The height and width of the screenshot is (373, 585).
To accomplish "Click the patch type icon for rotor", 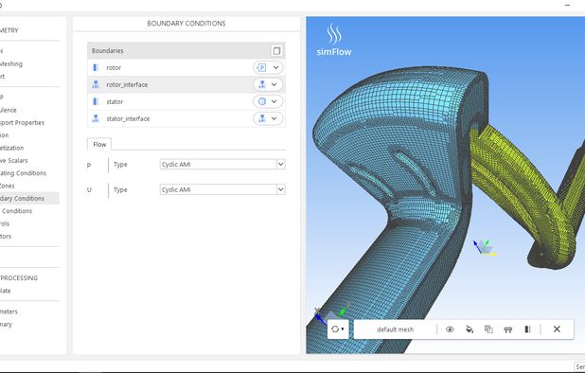I will click(x=262, y=68).
